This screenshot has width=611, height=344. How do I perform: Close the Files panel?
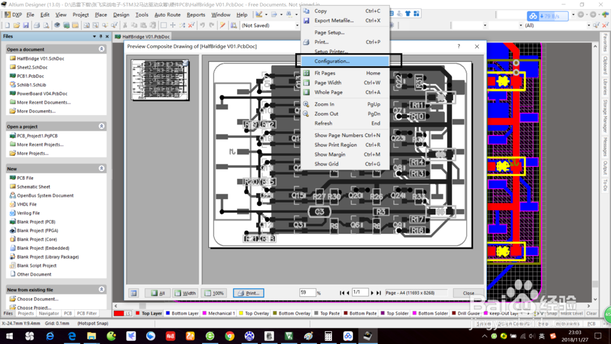pyautogui.click(x=107, y=36)
